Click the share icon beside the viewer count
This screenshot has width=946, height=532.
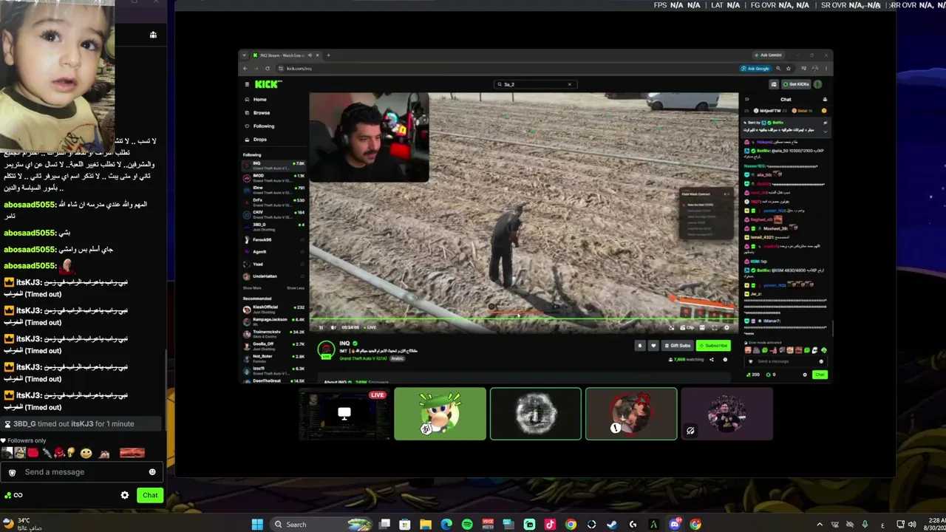(712, 360)
